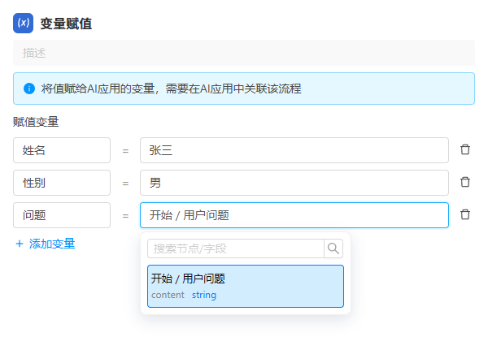488x337 pixels.
Task: Edit the 性别 variable name field
Action: [x=62, y=183]
